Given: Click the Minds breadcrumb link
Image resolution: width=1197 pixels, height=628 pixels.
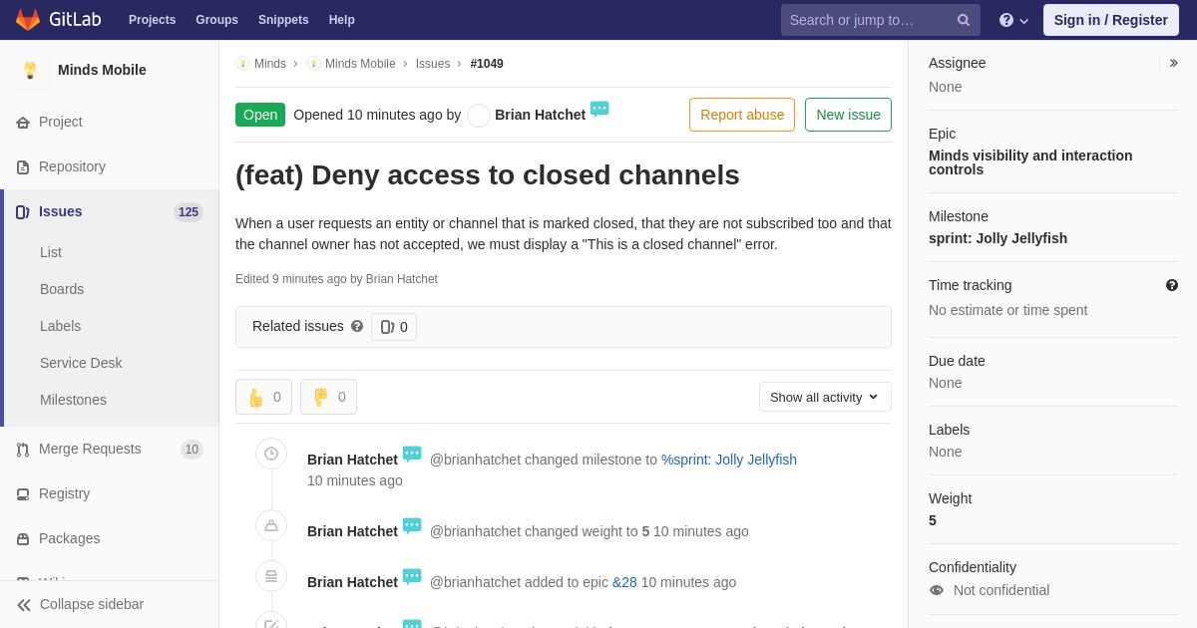Looking at the screenshot, I should [x=270, y=64].
